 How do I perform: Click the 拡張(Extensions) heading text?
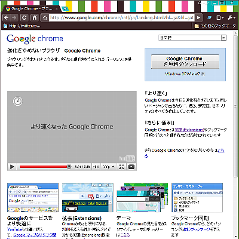tap(82, 218)
